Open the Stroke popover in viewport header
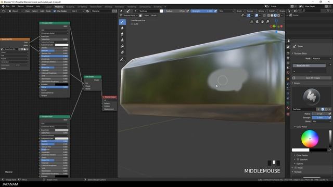 point(262,11)
